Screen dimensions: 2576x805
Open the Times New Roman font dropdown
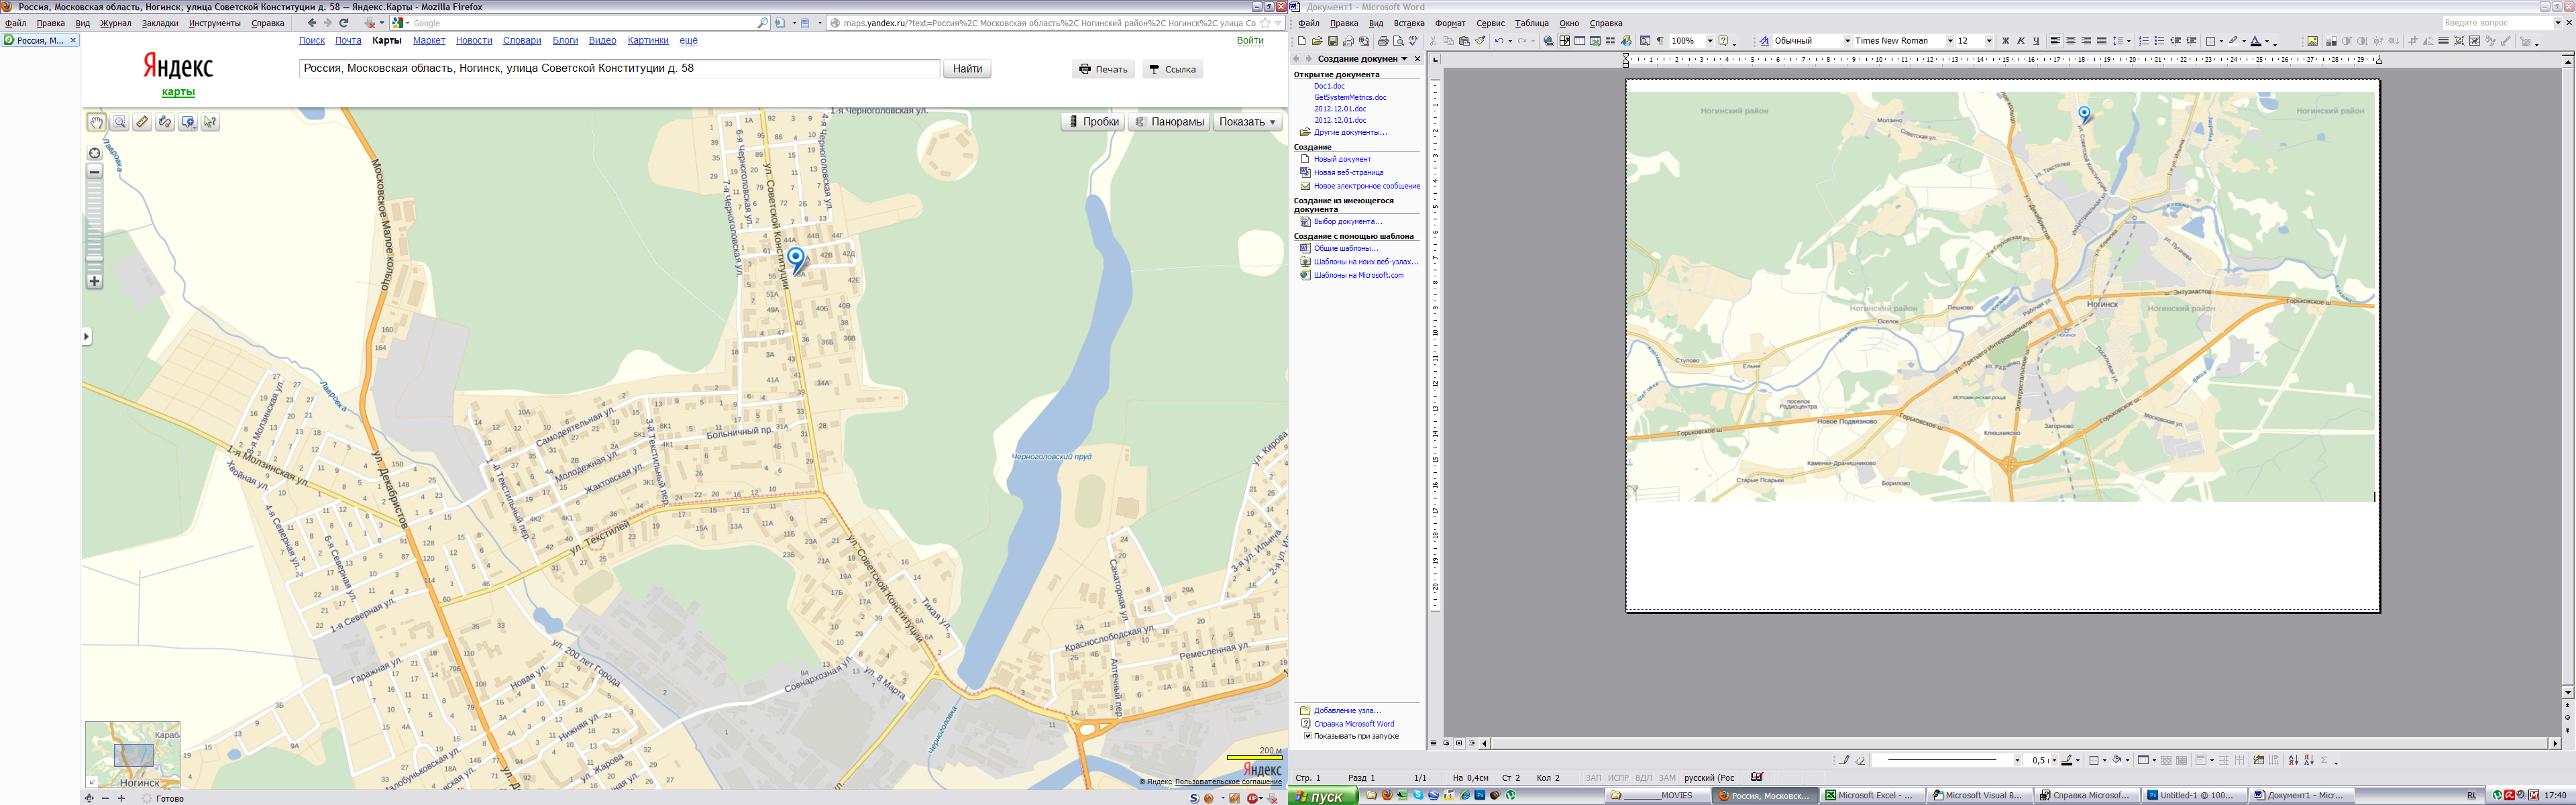pos(1949,41)
